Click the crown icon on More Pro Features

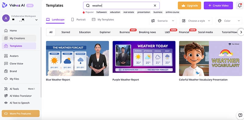pos(6,114)
